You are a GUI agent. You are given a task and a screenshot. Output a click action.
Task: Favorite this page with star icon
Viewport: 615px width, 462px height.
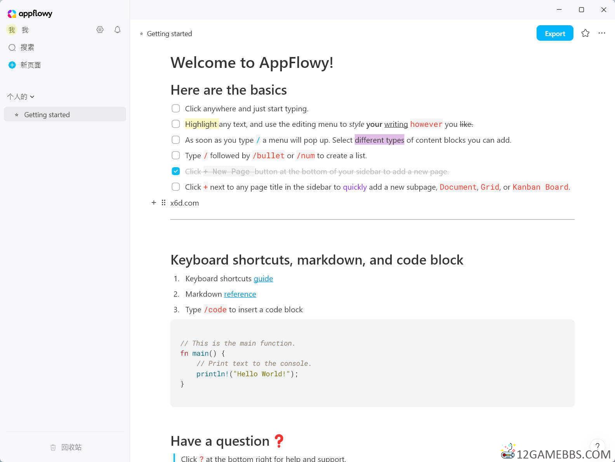[585, 33]
